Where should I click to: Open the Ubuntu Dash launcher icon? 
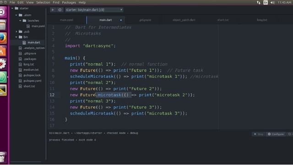pyautogui.click(x=3, y=12)
